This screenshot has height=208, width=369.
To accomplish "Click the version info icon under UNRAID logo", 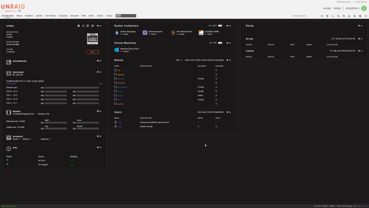I will point(20,11).
